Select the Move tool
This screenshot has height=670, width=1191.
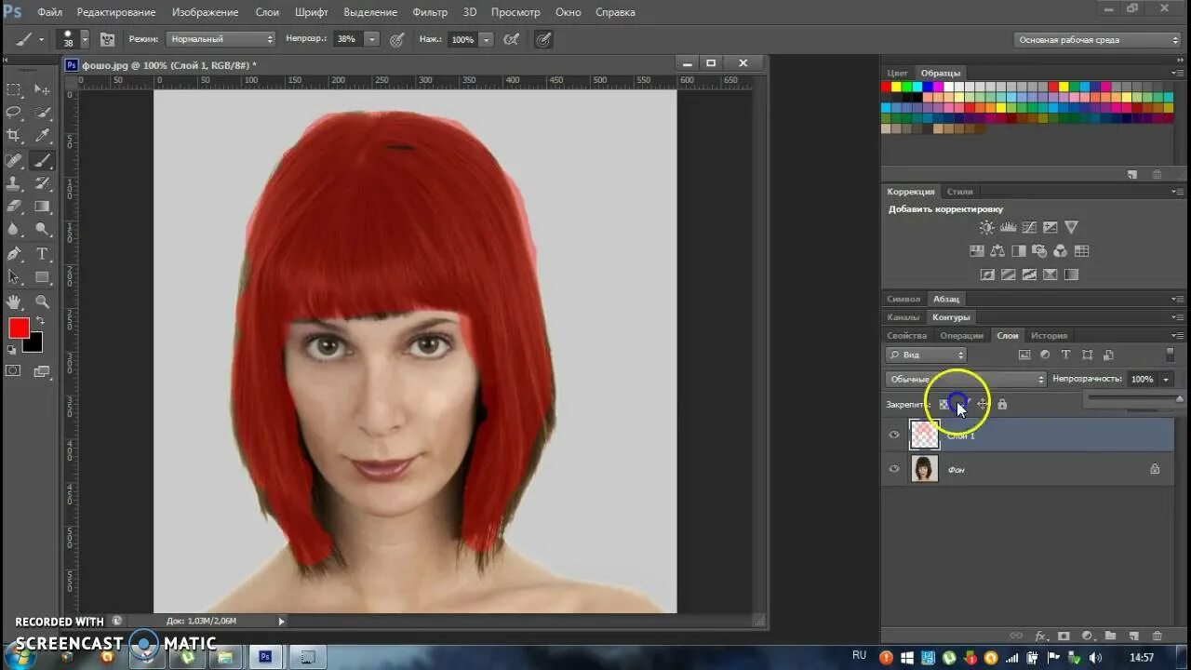42,89
